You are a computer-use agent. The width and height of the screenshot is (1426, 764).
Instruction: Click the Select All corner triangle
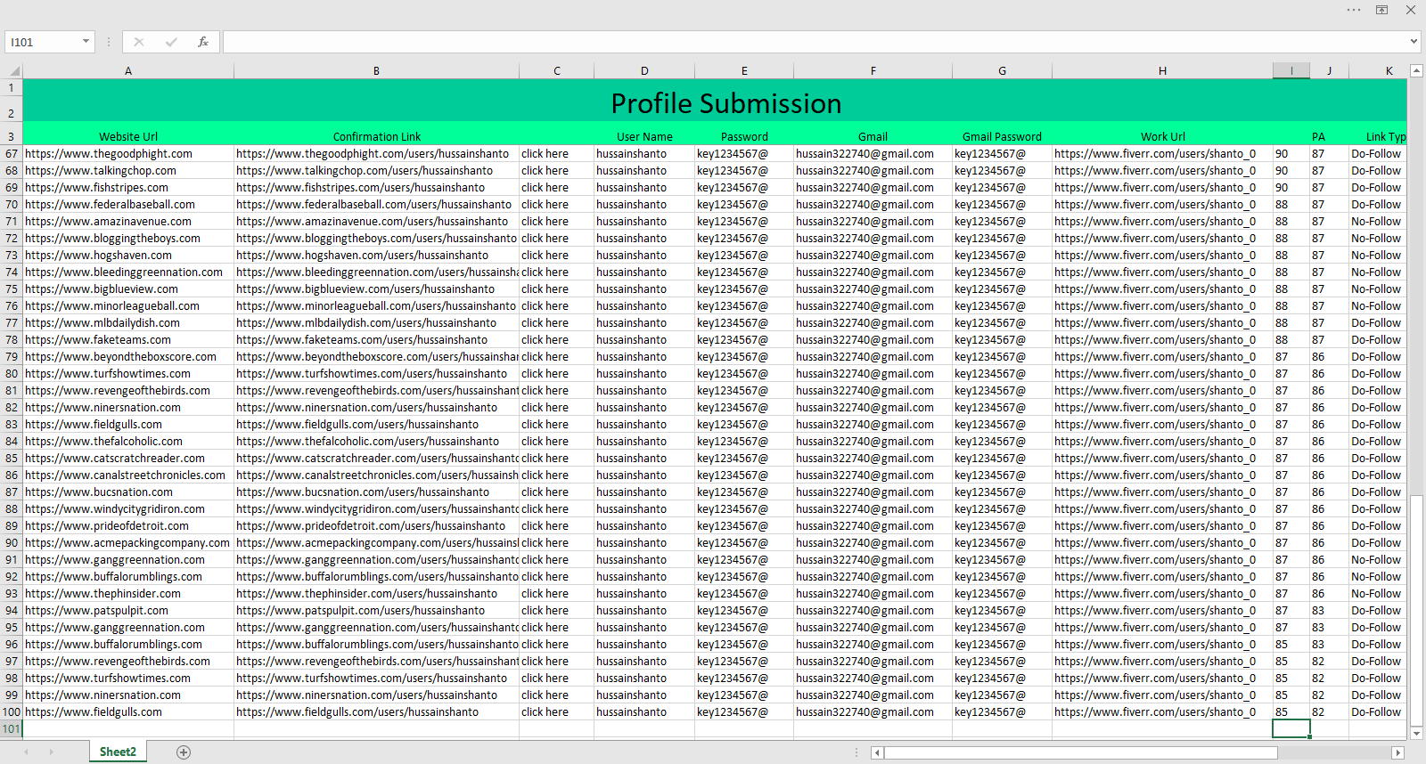pyautogui.click(x=13, y=70)
